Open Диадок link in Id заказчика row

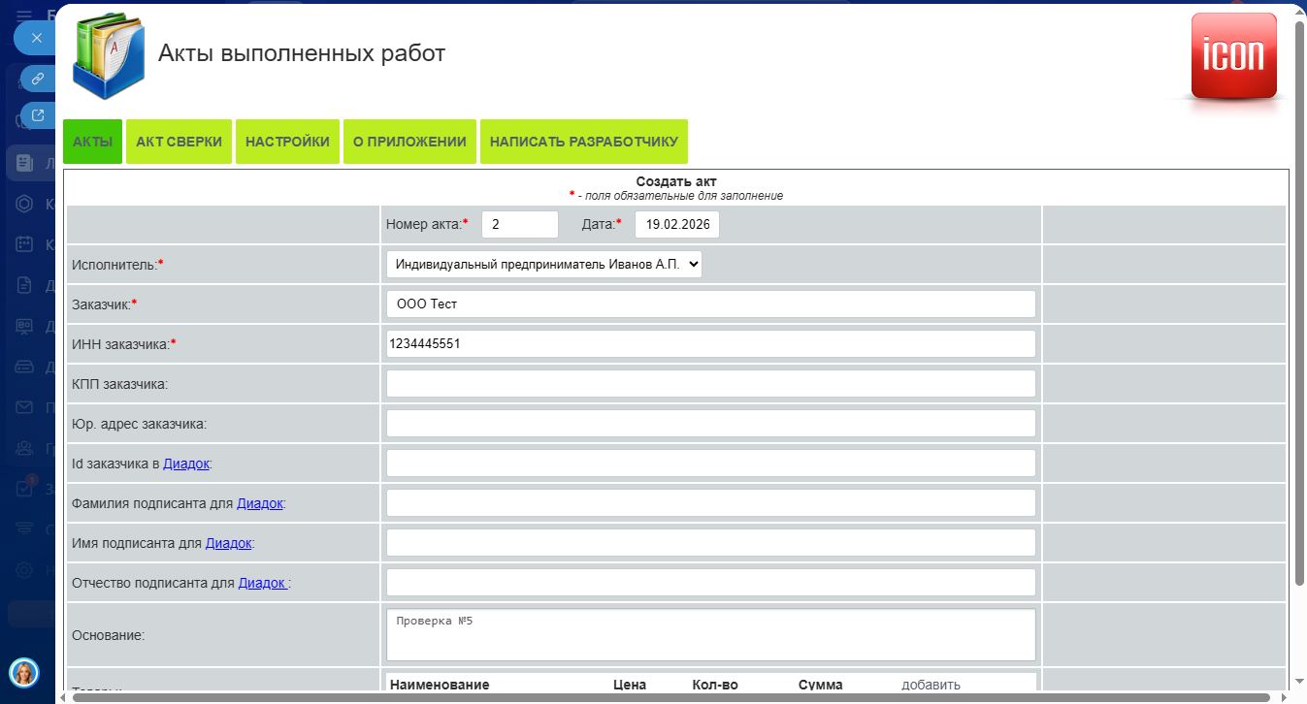(x=186, y=464)
